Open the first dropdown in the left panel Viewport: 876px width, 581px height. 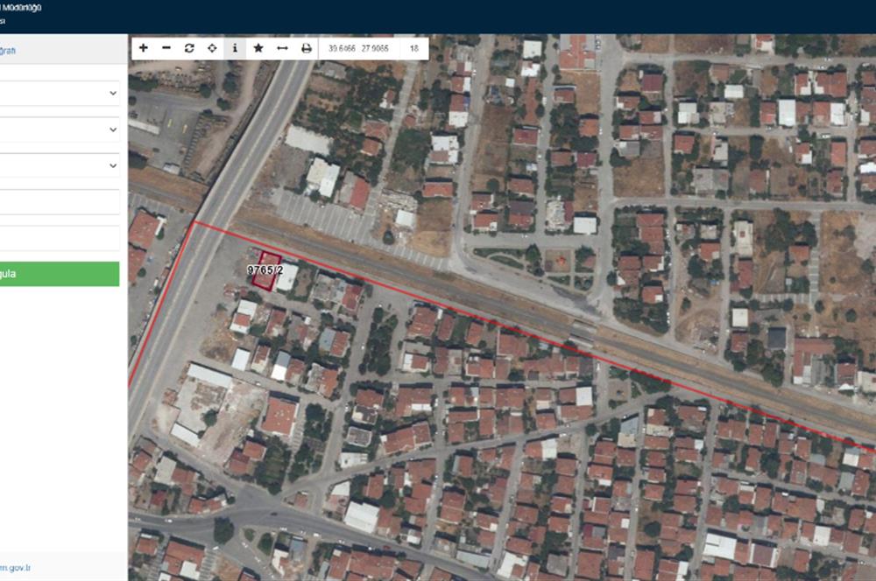tap(58, 94)
